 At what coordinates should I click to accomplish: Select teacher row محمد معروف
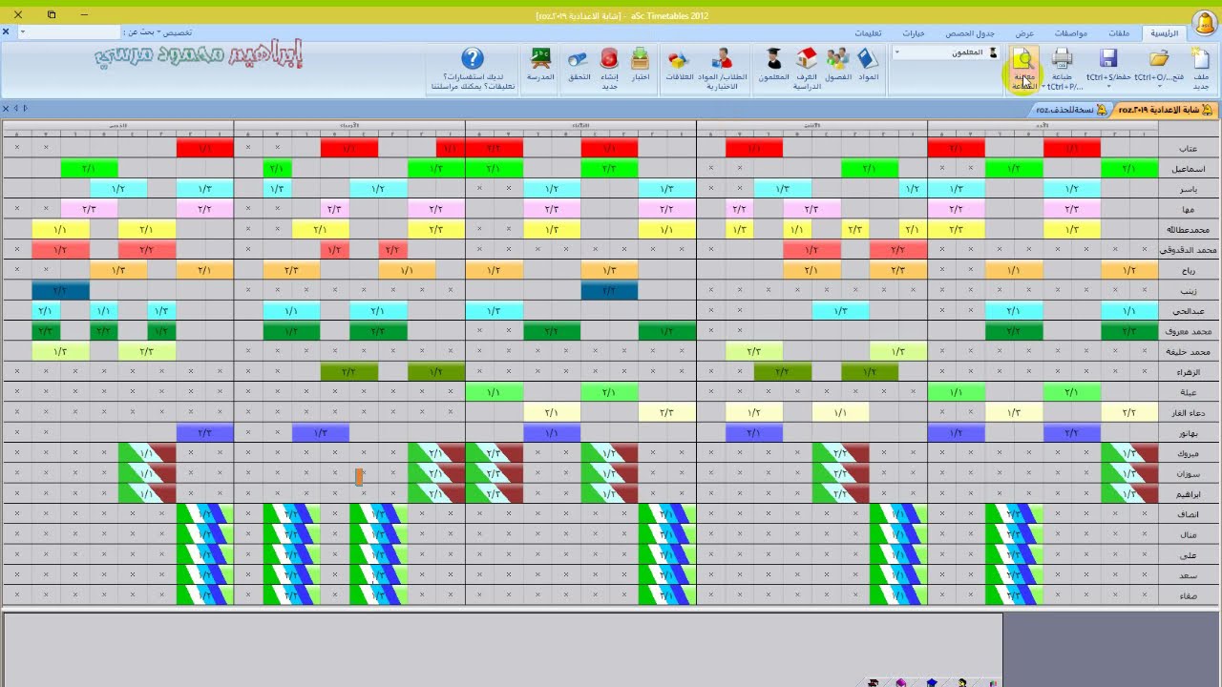click(1188, 331)
